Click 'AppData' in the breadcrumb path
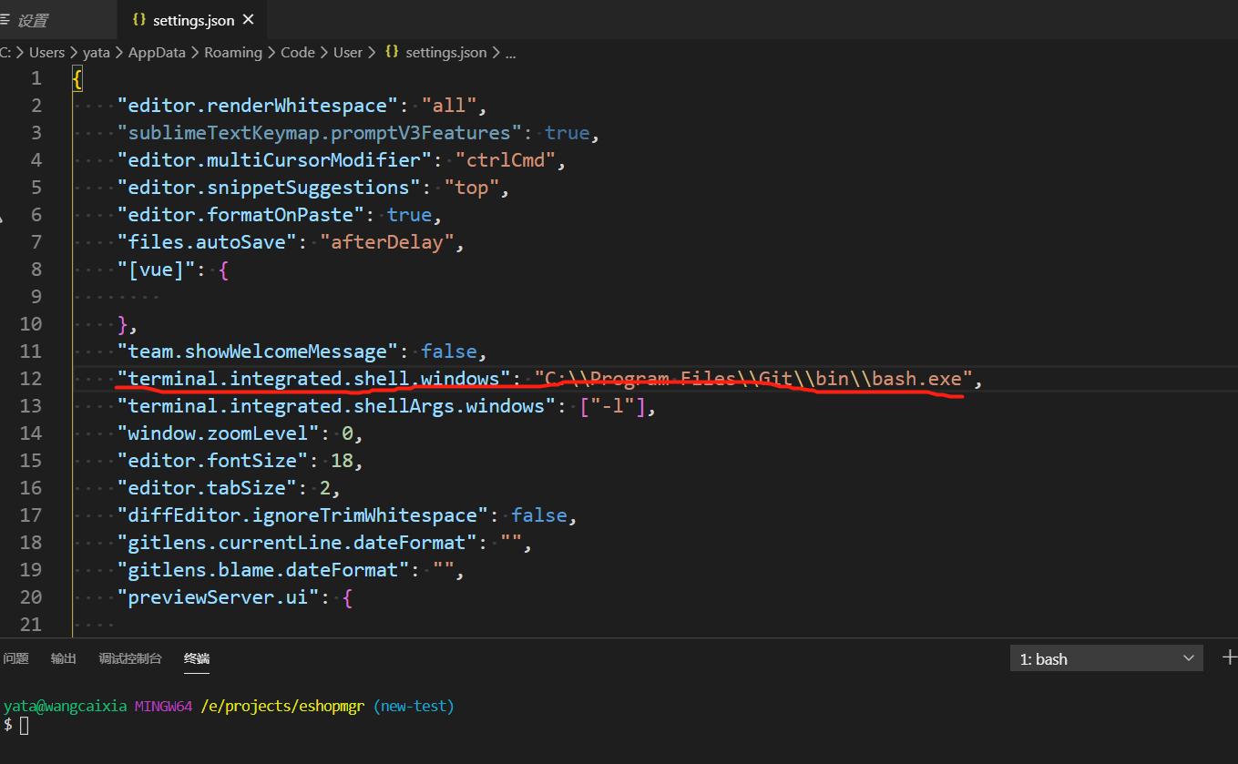1238x764 pixels. click(x=156, y=52)
